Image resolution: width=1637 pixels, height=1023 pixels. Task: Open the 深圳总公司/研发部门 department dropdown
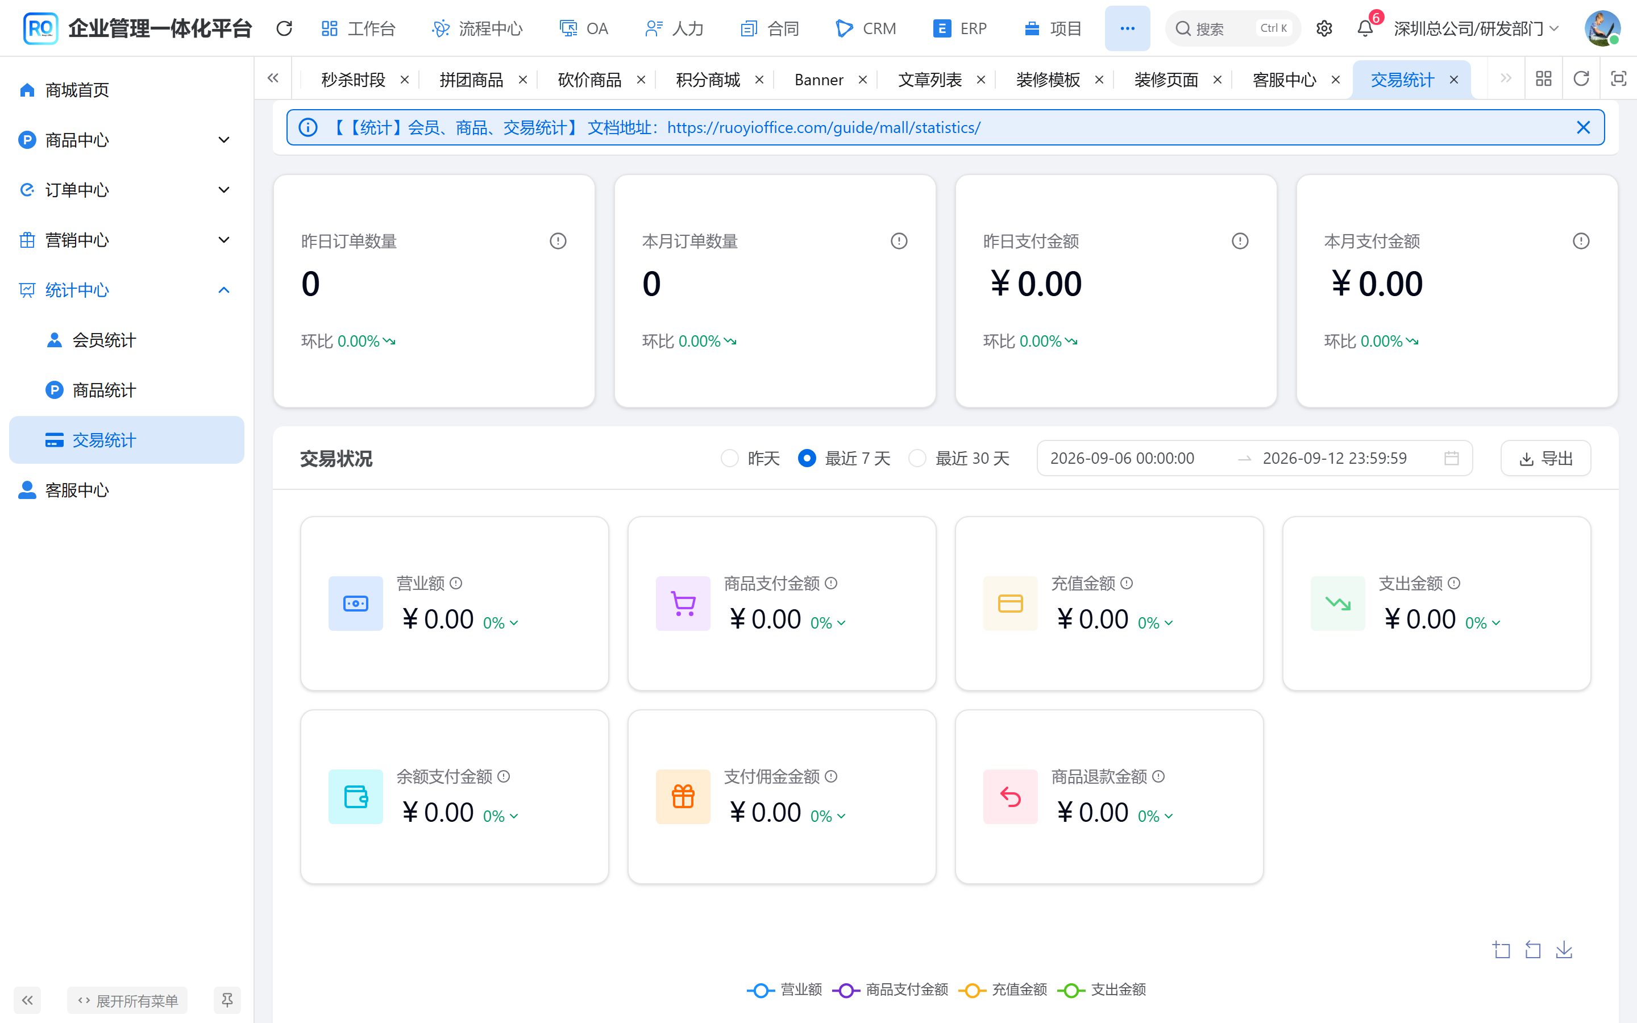click(x=1477, y=28)
